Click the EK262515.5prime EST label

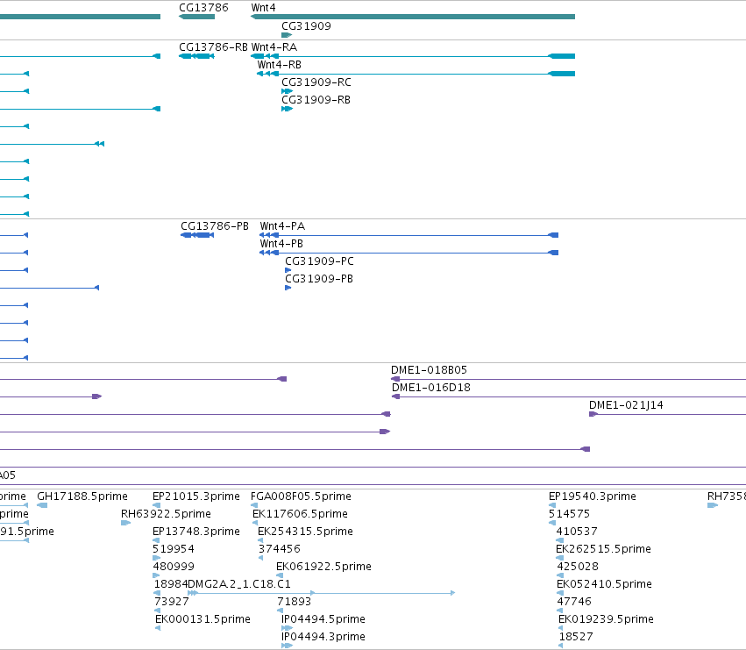click(x=603, y=549)
